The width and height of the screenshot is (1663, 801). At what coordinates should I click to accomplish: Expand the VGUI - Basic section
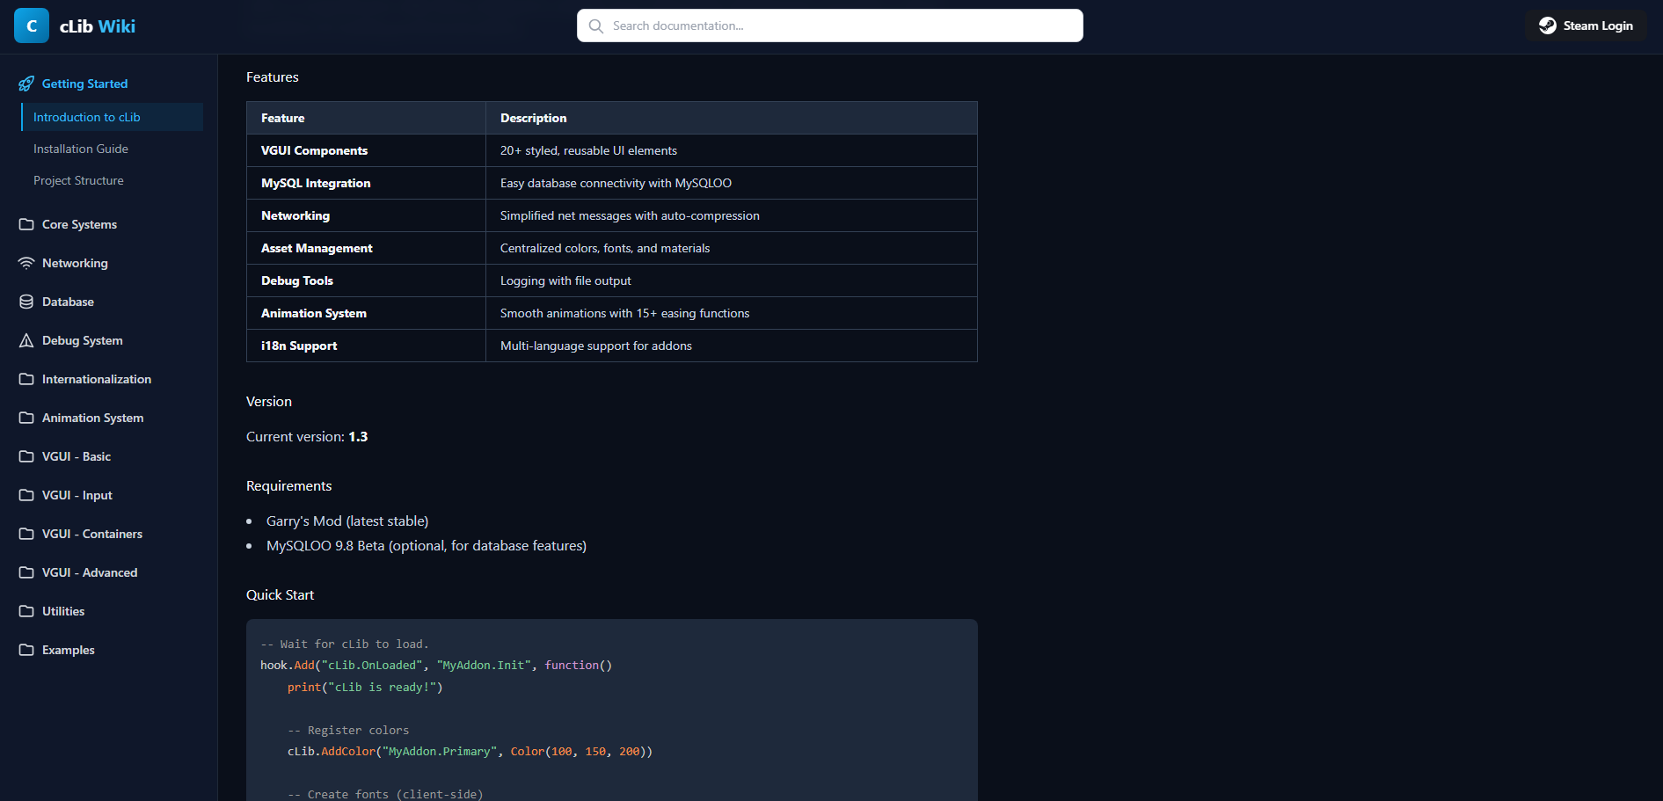[x=108, y=456]
